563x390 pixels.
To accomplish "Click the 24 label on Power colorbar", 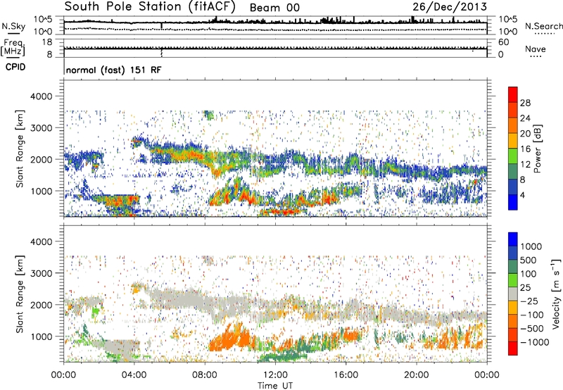I will 525,118.
